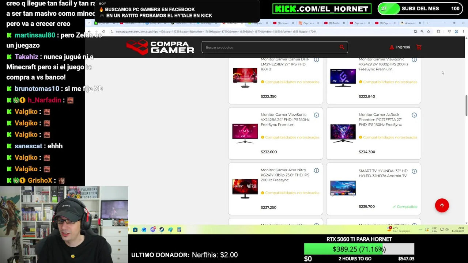
Task: Select the Hyundai Smart TV thumbnail
Action: point(343,188)
